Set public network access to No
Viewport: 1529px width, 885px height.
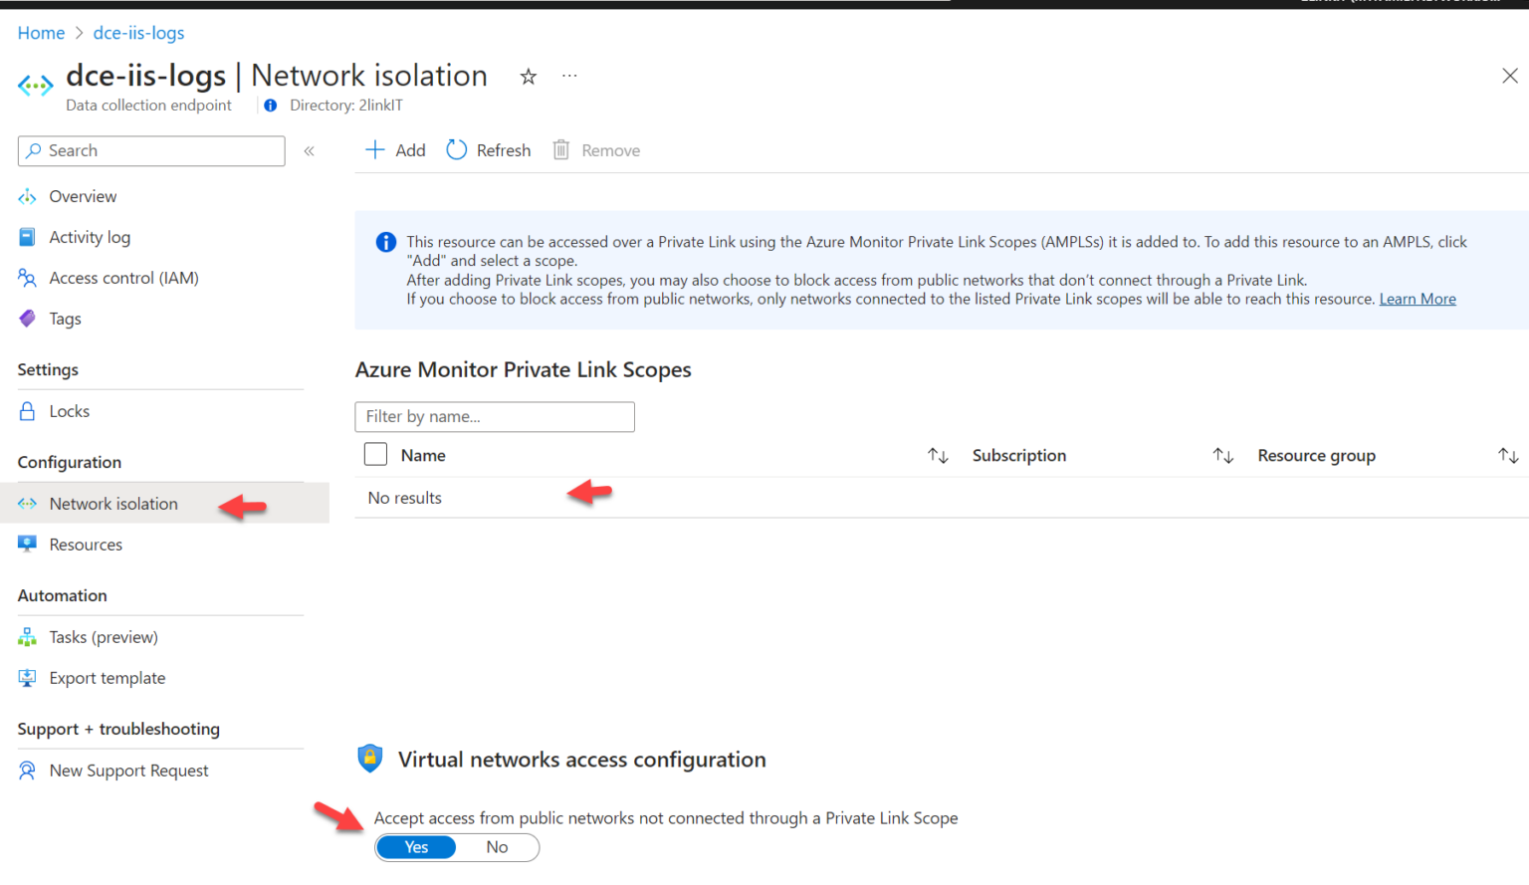(x=497, y=847)
